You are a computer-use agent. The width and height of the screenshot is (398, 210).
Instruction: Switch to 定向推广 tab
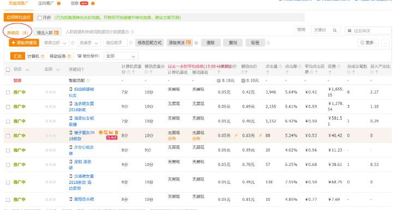[46, 3]
